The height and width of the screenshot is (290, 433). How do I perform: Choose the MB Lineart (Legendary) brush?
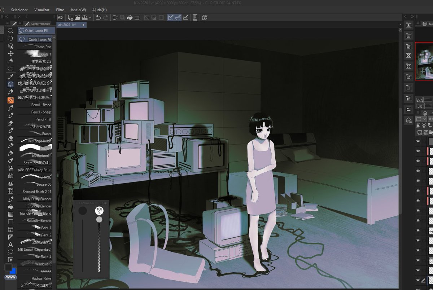tap(35, 250)
